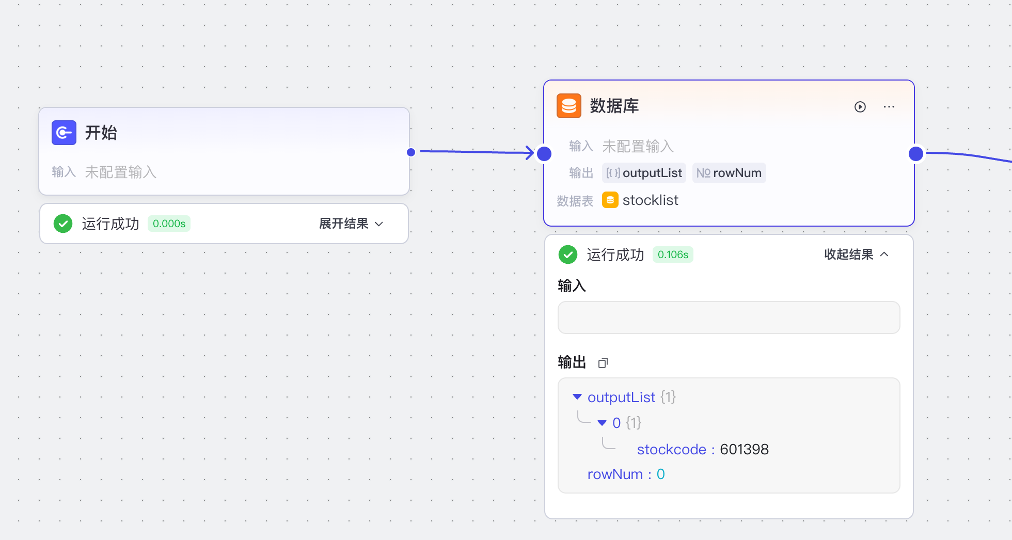Viewport: 1012px width, 540px height.
Task: Click the 输入 heading in the results panel
Action: [x=572, y=285]
